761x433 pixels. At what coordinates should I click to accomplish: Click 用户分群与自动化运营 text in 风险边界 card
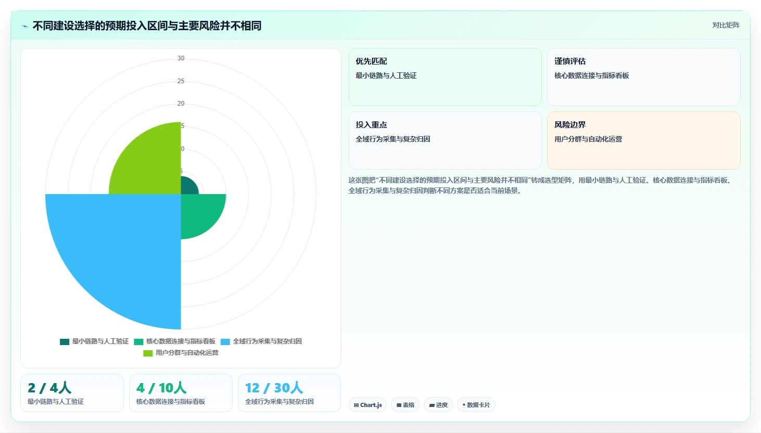[x=588, y=139]
